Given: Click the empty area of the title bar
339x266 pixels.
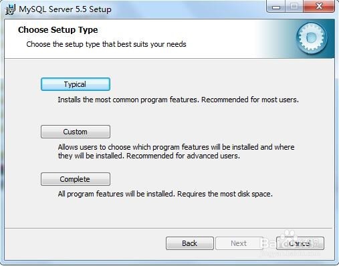Looking at the screenshot, I should click(187, 9).
